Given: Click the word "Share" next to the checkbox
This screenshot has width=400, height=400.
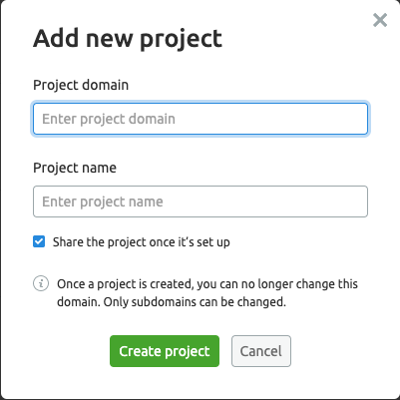Looking at the screenshot, I should coord(68,241).
